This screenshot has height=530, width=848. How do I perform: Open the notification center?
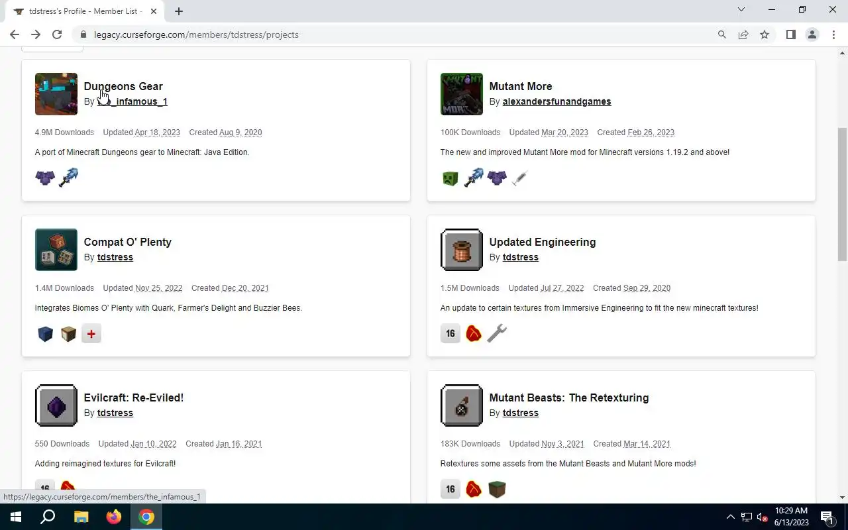(x=827, y=517)
